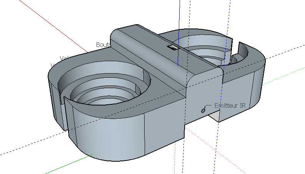Click the flat top face of the center ridge

coord(154,50)
